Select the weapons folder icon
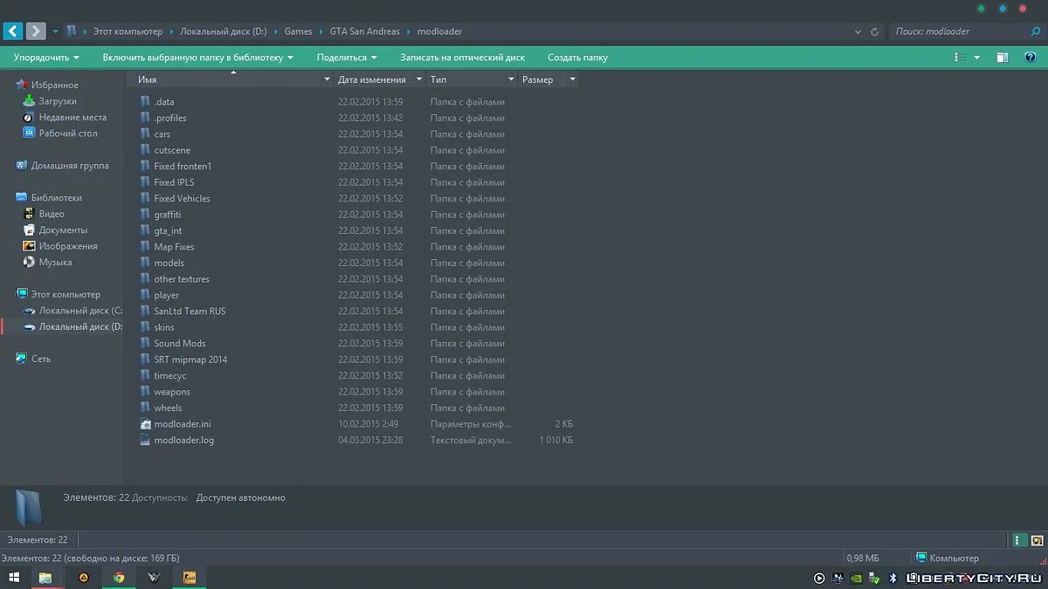Viewport: 1048px width, 589px height. 146,393
